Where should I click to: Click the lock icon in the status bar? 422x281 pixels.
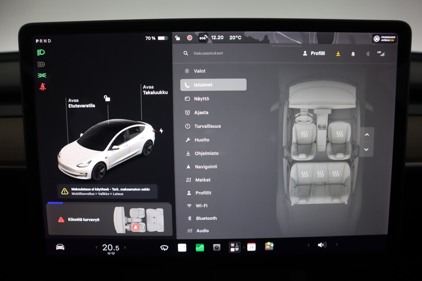(x=178, y=38)
